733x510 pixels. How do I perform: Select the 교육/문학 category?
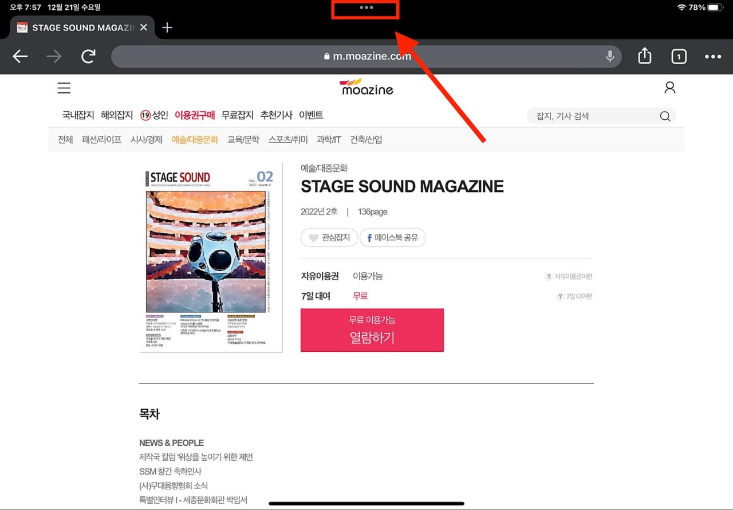tap(243, 139)
